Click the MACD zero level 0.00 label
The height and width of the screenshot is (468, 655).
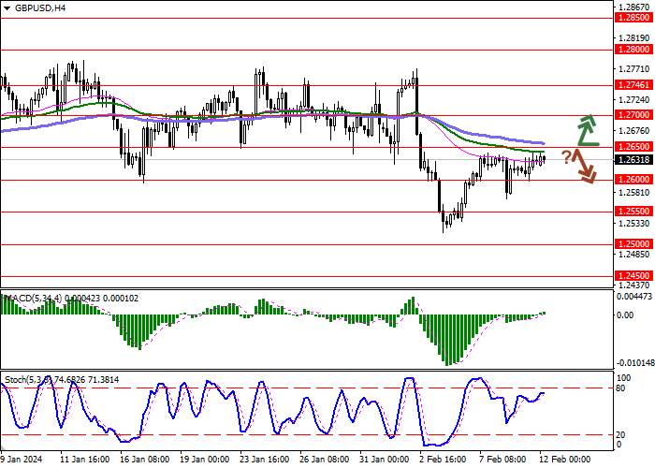pyautogui.click(x=625, y=315)
